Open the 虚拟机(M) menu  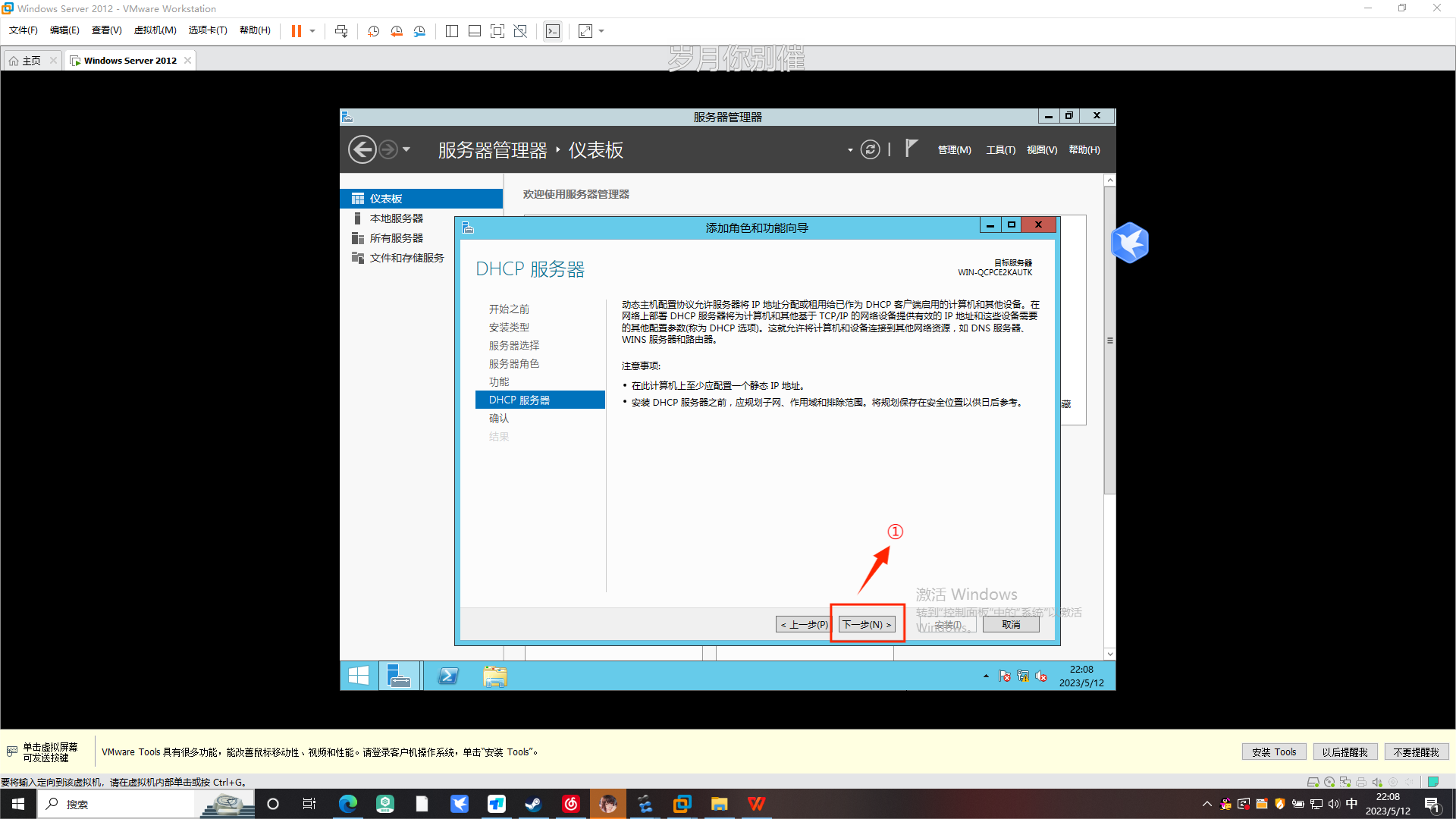155,30
